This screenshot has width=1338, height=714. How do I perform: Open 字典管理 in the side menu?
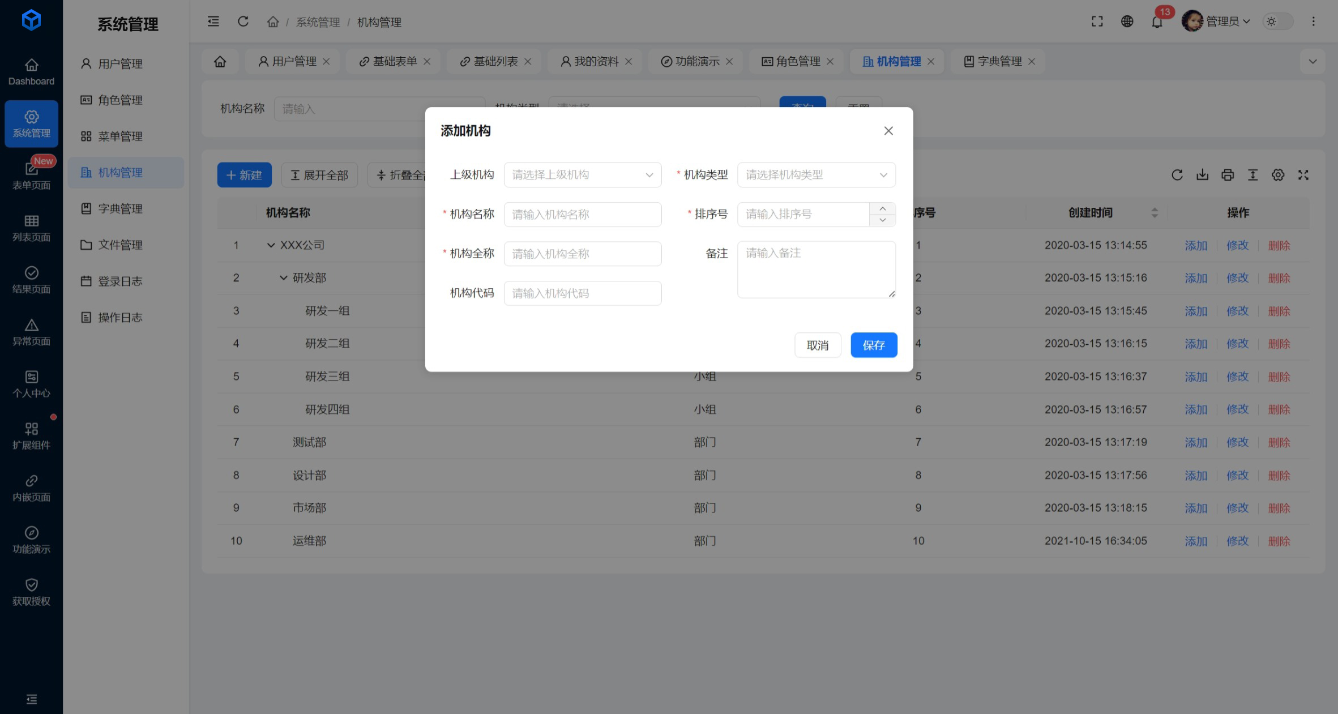click(x=119, y=208)
